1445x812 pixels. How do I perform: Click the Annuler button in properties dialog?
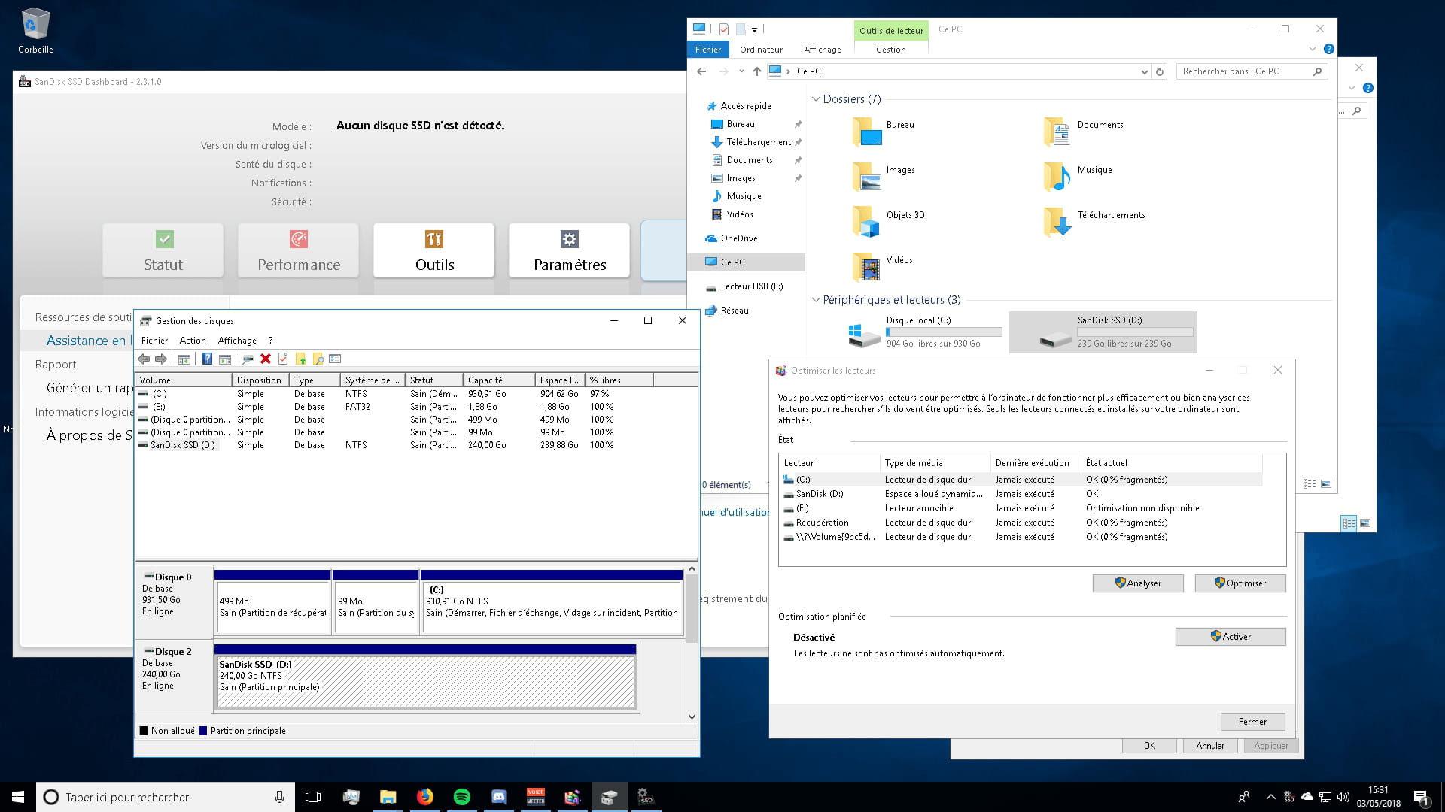tap(1210, 746)
